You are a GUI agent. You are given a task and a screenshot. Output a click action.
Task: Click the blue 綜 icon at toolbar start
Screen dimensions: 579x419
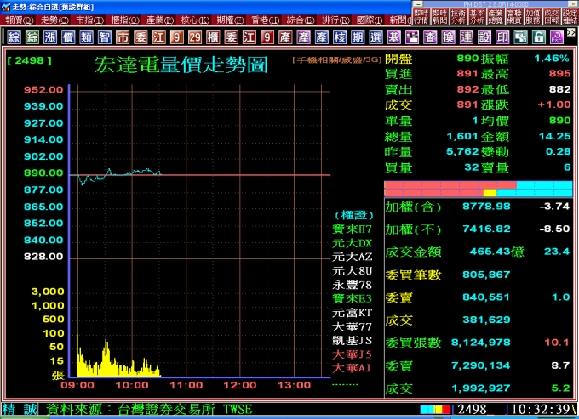tap(14, 37)
